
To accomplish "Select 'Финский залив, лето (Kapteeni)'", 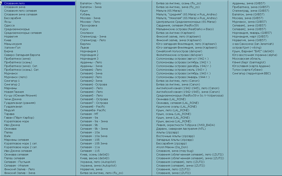I will click(x=178, y=37).
